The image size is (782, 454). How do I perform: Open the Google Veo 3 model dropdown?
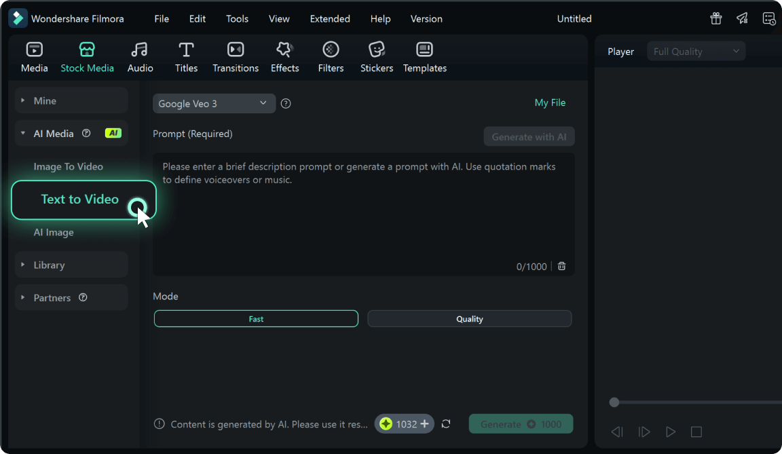click(x=214, y=103)
